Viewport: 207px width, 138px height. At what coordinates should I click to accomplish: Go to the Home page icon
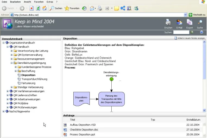click(x=45, y=8)
